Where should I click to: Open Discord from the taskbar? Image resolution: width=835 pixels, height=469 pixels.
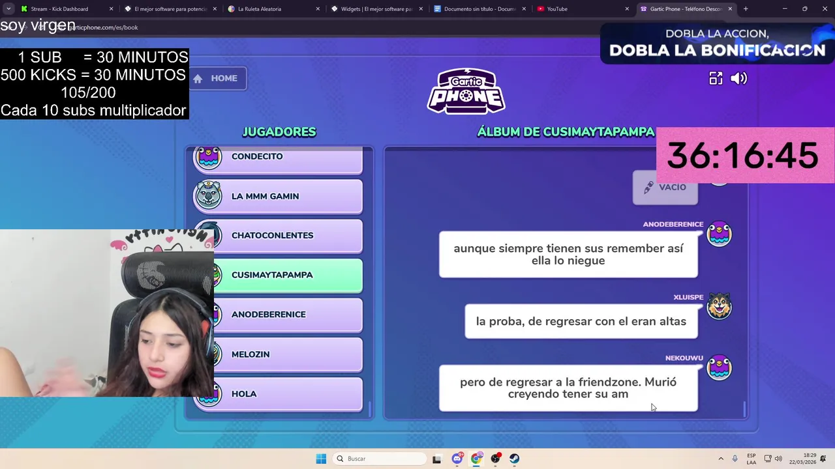[x=457, y=459]
